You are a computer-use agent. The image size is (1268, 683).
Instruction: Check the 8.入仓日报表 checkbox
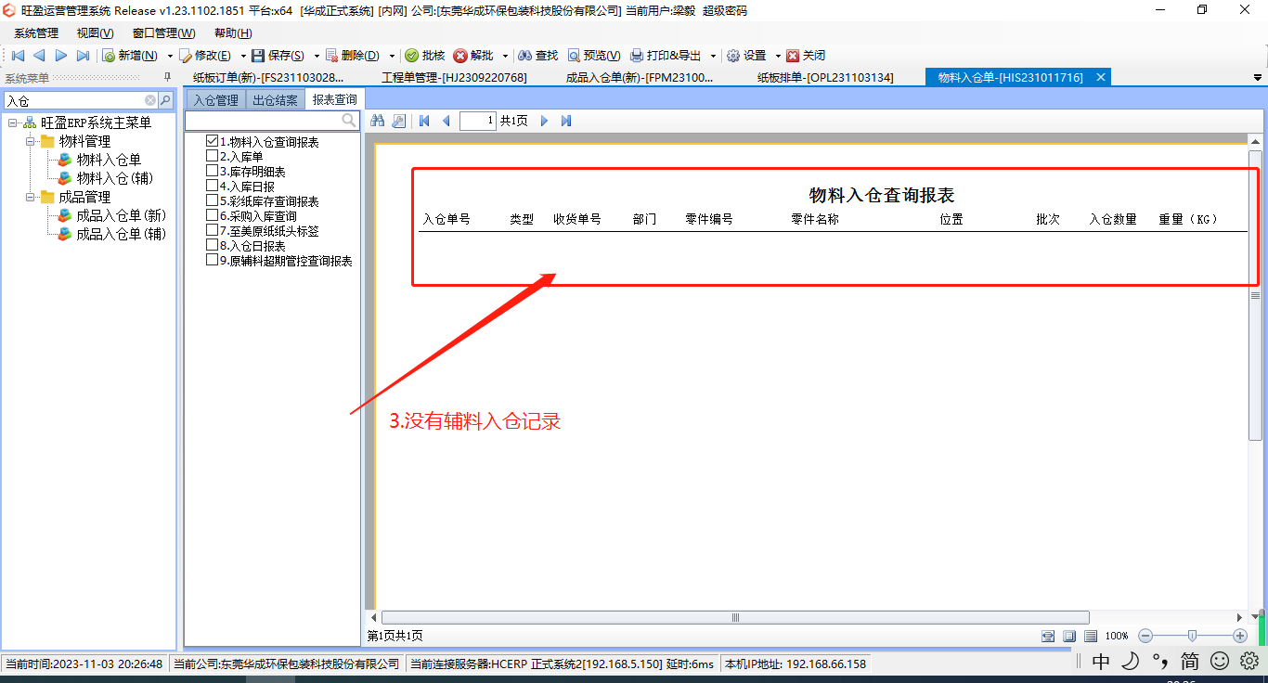pyautogui.click(x=212, y=246)
